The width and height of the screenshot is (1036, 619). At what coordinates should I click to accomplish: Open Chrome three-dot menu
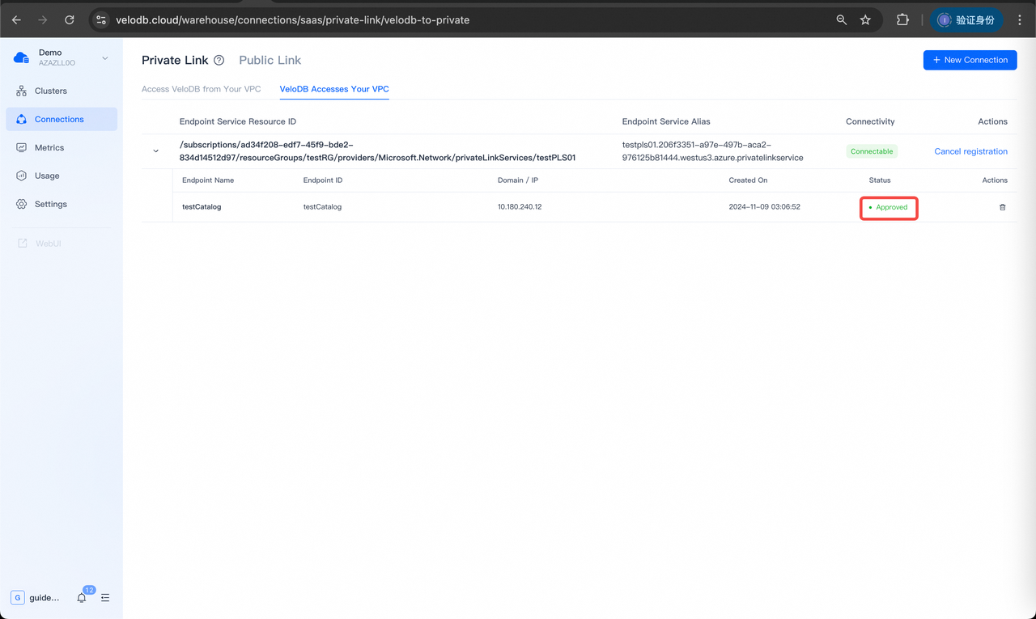pyautogui.click(x=1019, y=19)
